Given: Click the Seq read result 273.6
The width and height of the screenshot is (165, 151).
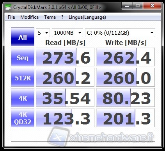Looking at the screenshot, I should tap(65, 57).
